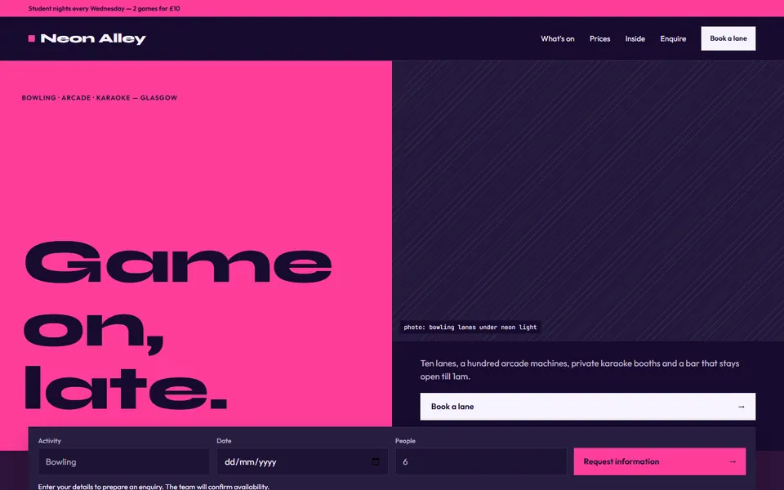This screenshot has height=490, width=784.
Task: Click arrow icon on Request information
Action: point(733,461)
